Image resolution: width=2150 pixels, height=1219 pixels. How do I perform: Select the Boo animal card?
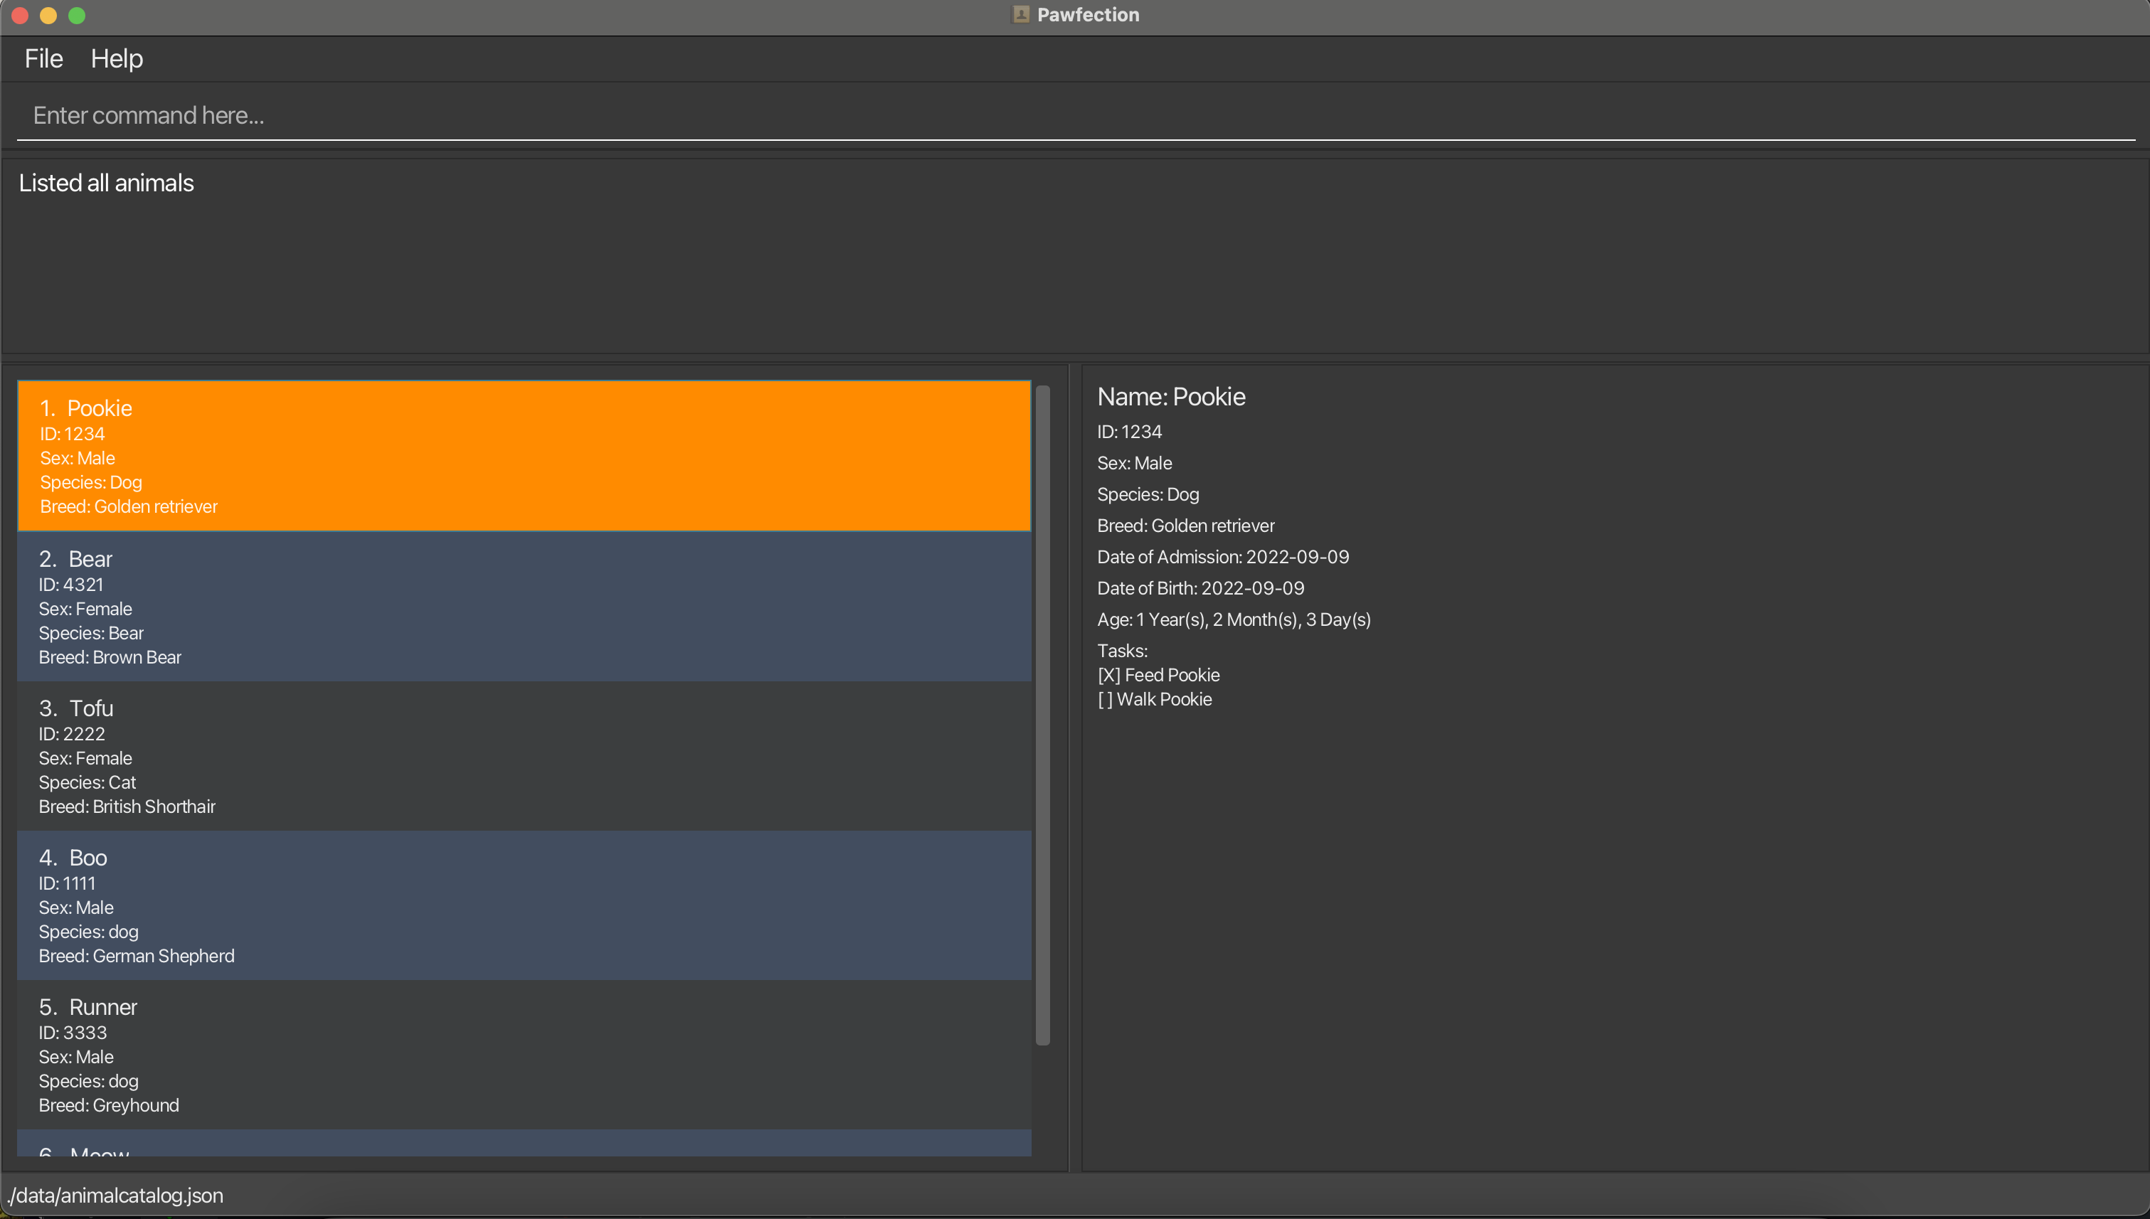pos(524,905)
